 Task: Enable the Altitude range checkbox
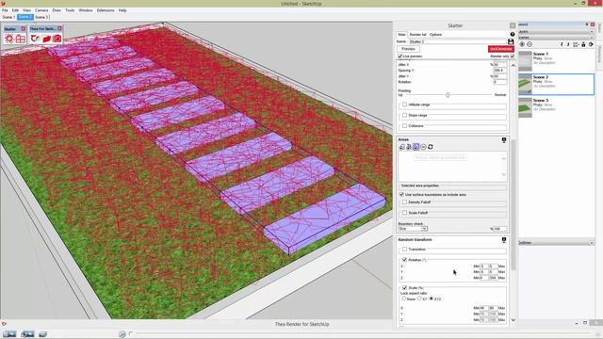[x=404, y=105]
